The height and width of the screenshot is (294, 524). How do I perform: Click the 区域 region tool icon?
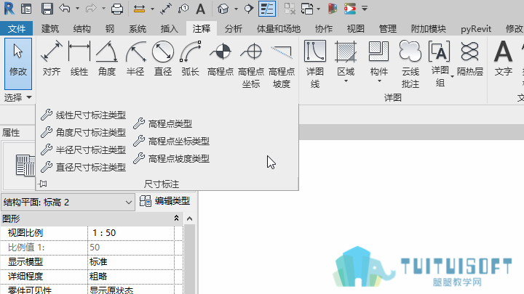pos(346,52)
